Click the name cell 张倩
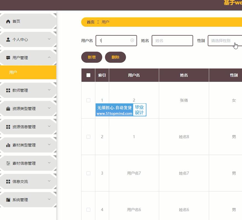This screenshot has height=220, width=242. tap(184, 100)
